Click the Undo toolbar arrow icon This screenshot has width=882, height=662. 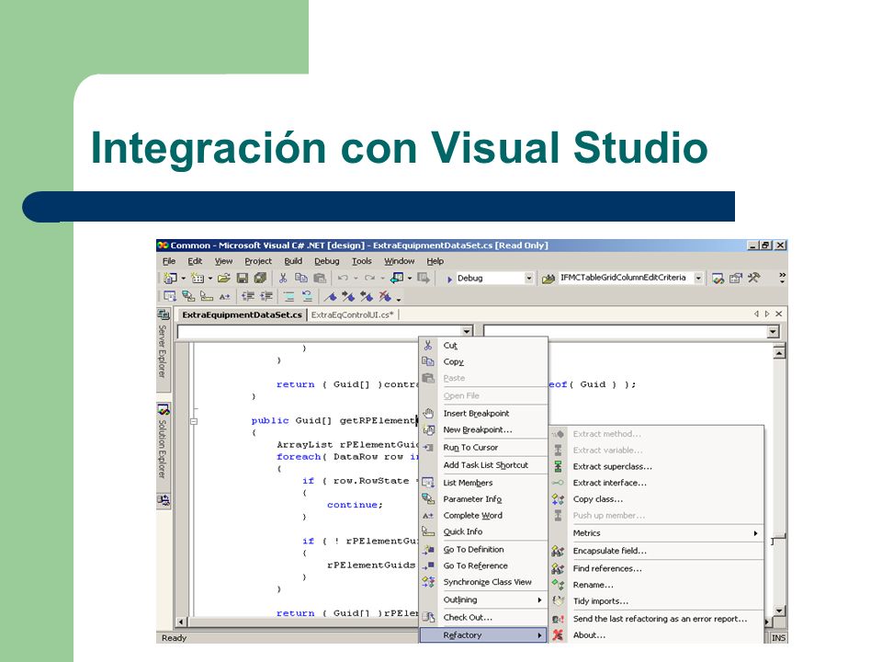click(x=343, y=278)
